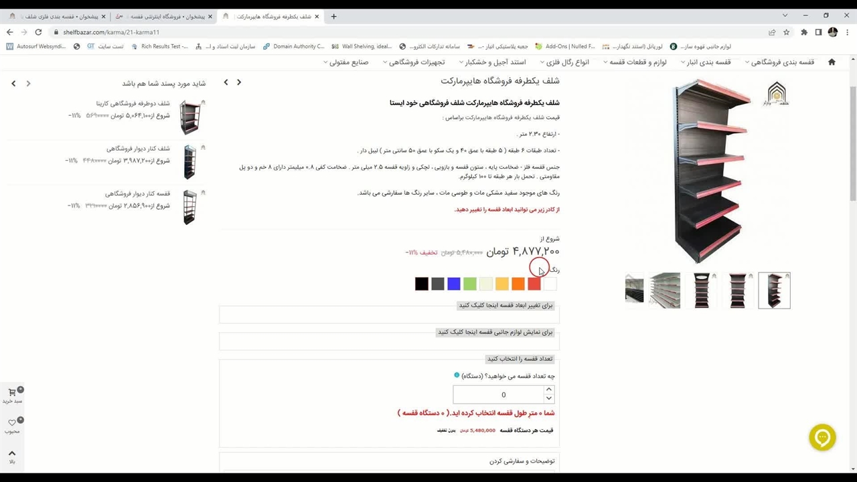The width and height of the screenshot is (857, 482).
Task: Reload the page with the refresh icon
Action: (x=38, y=32)
